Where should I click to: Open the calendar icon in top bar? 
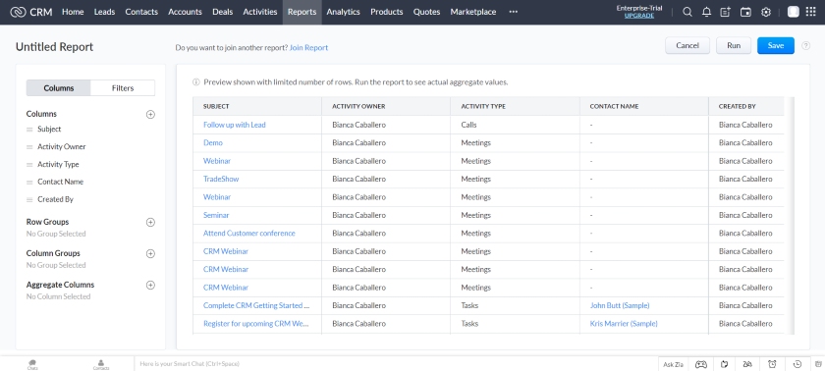tap(745, 12)
